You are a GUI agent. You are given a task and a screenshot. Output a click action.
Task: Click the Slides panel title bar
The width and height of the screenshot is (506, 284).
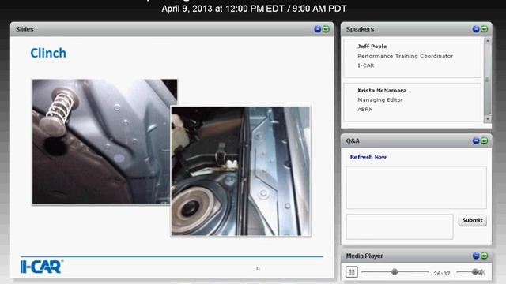172,29
